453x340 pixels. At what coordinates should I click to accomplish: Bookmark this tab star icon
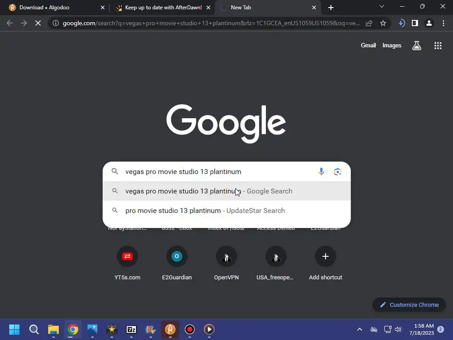(383, 23)
